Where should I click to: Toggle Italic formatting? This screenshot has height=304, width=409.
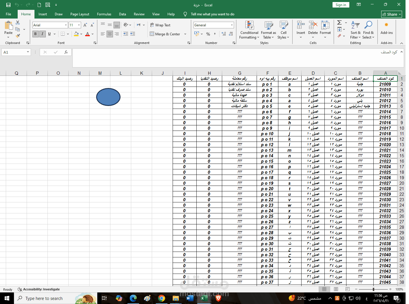click(x=42, y=34)
